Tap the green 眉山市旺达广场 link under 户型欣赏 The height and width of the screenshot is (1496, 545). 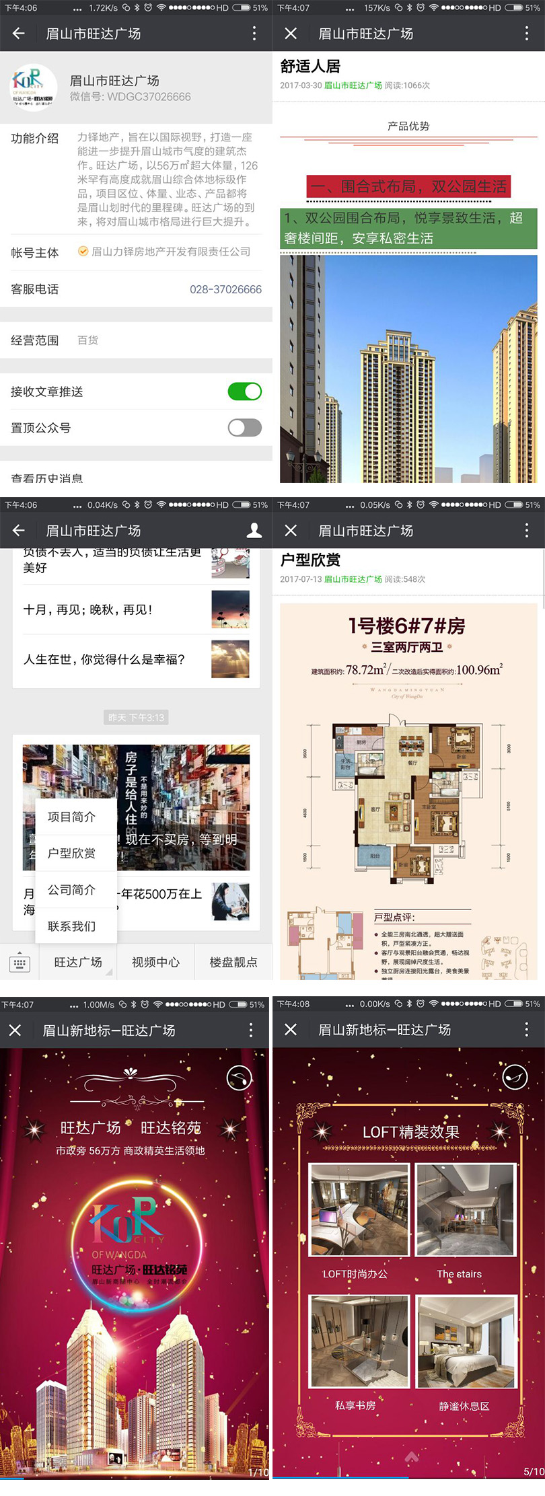coord(353,579)
